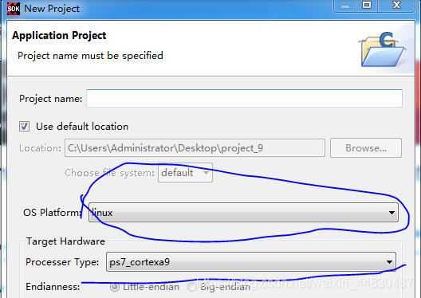Minimize the New Project window
421x298 pixels.
click(344, 6)
